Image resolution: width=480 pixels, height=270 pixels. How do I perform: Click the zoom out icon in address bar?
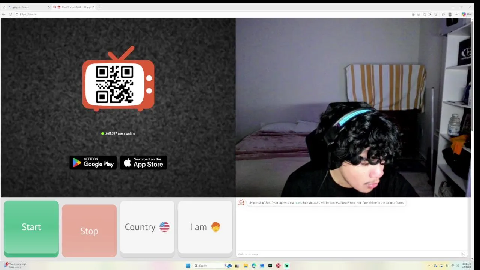point(418,14)
